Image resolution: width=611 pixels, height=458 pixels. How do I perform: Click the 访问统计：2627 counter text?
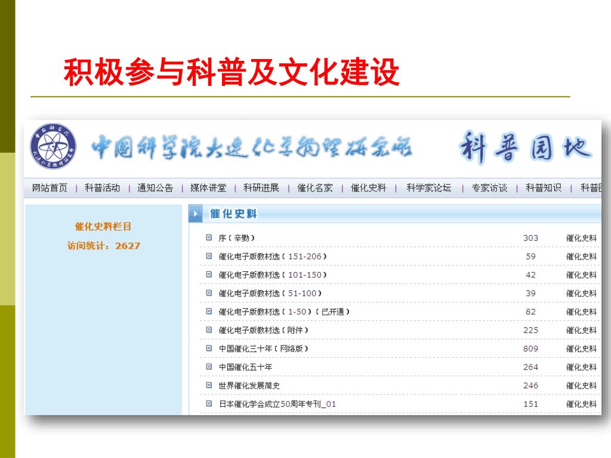[x=103, y=246]
